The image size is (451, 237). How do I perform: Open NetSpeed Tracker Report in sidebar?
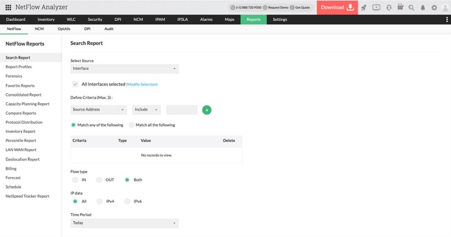(x=28, y=196)
